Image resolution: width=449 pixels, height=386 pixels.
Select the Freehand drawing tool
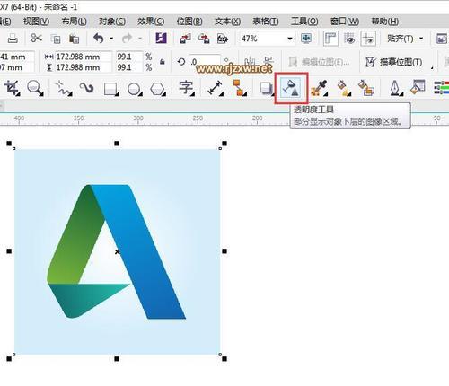pos(64,88)
